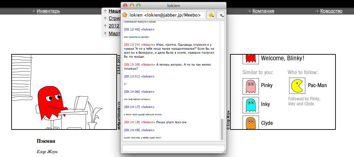Screen dimensions: 354x157
Task: Click the Clyde ghost avatar
Action: click(x=250, y=123)
